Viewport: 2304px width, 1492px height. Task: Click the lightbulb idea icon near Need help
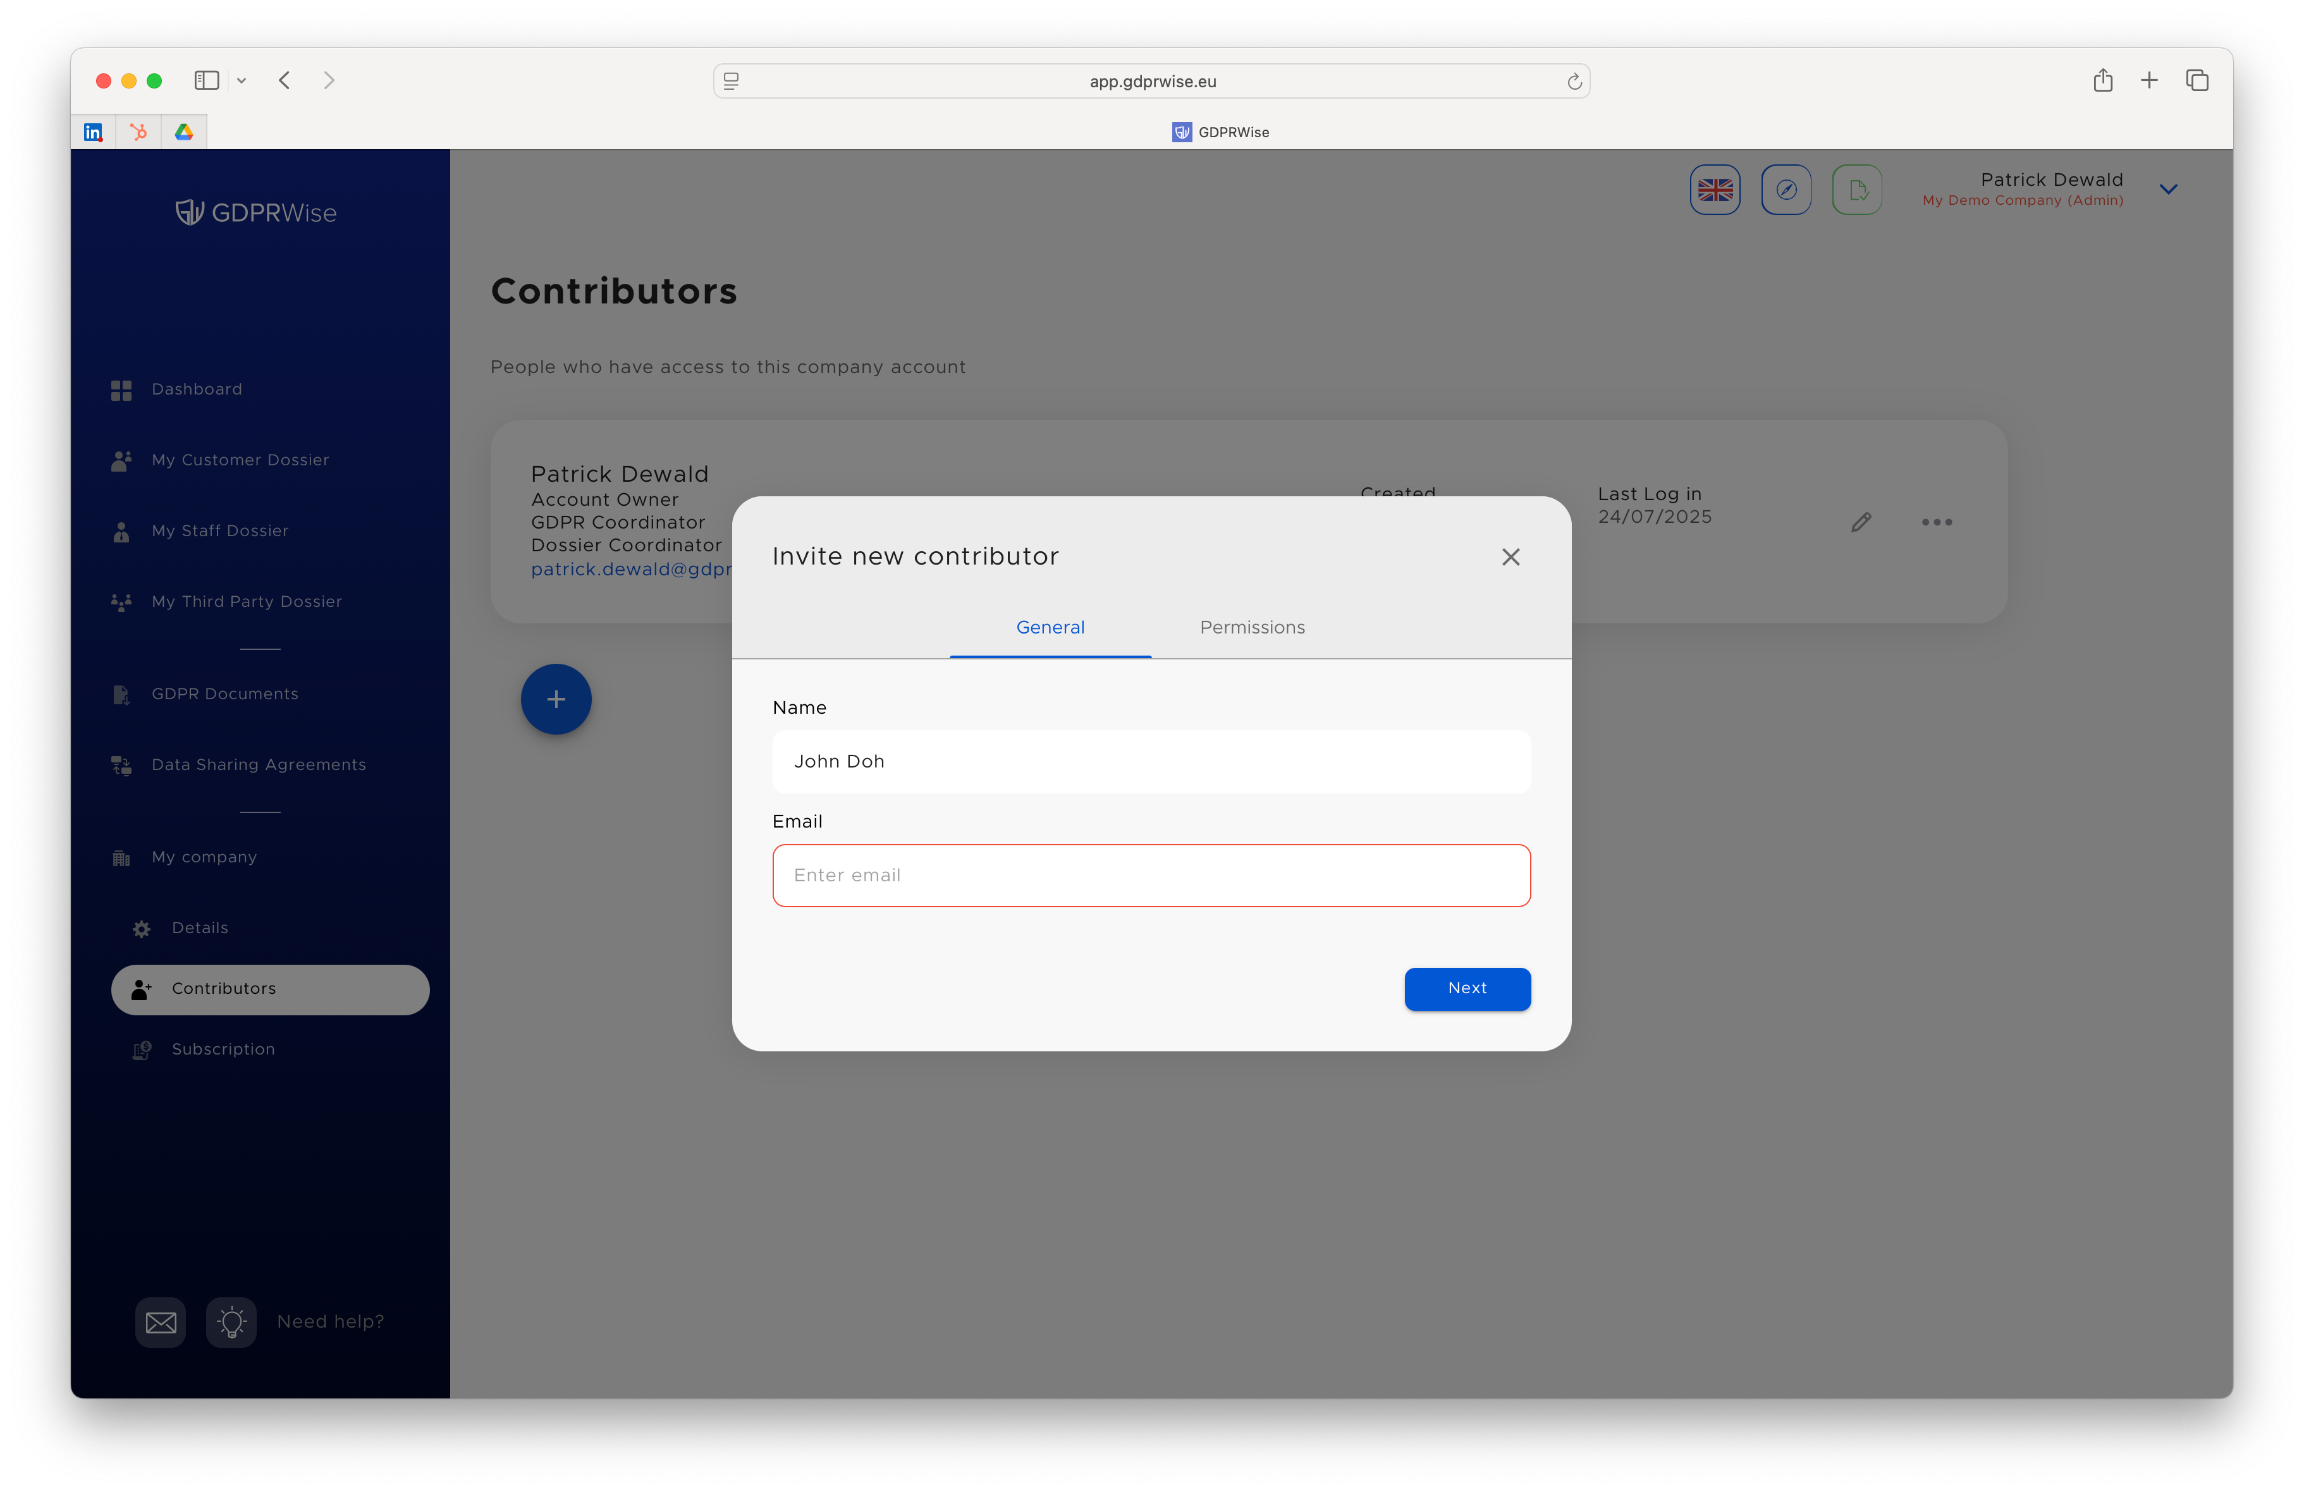pyautogui.click(x=230, y=1321)
